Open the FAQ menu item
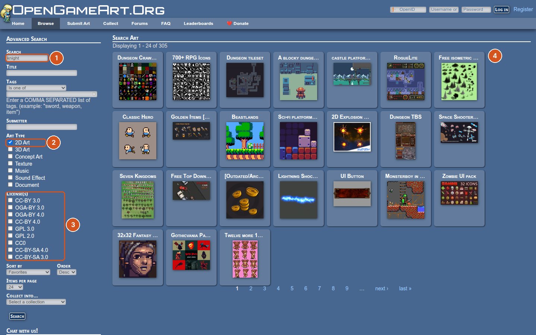The width and height of the screenshot is (536, 335). pos(166,23)
